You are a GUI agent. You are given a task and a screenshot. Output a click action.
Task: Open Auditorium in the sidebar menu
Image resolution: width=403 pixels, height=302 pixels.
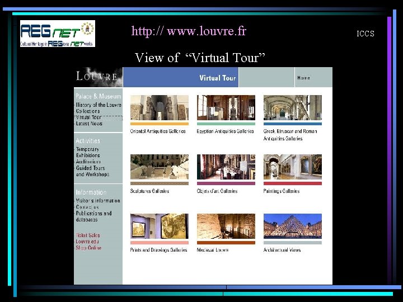88,162
